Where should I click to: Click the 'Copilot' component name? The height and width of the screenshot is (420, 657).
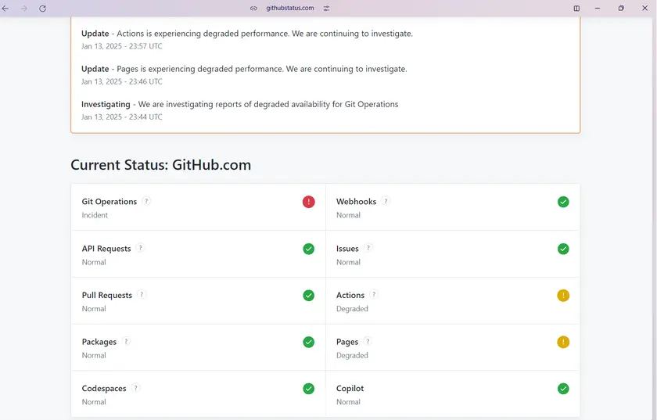coord(350,389)
